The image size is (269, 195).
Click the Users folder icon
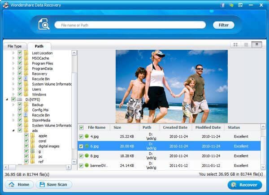tap(26, 89)
